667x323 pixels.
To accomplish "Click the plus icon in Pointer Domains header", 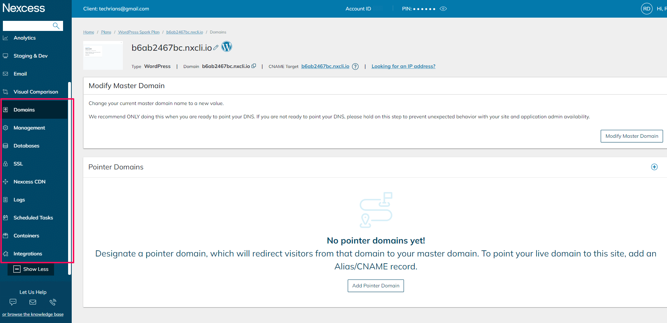I will pos(654,167).
